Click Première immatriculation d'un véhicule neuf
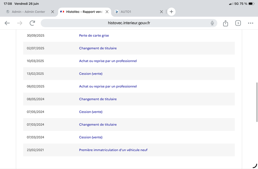258x169 pixels. coord(113,150)
